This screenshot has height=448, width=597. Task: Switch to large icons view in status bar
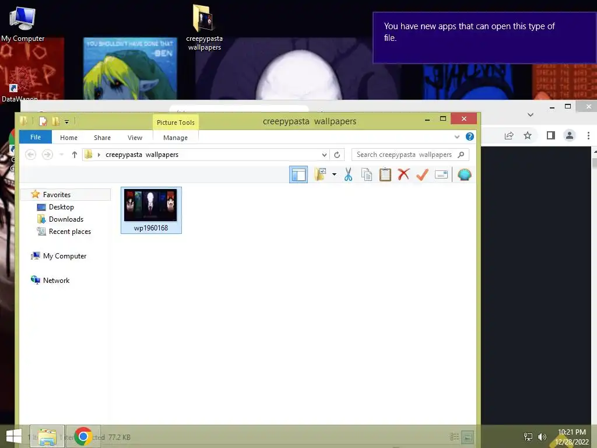(468, 436)
